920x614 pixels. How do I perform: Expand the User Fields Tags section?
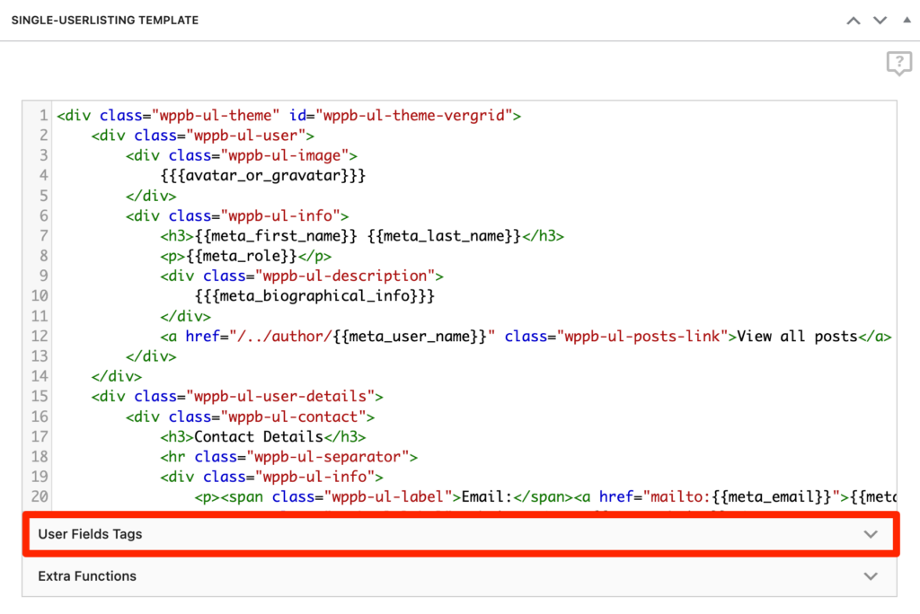(461, 534)
